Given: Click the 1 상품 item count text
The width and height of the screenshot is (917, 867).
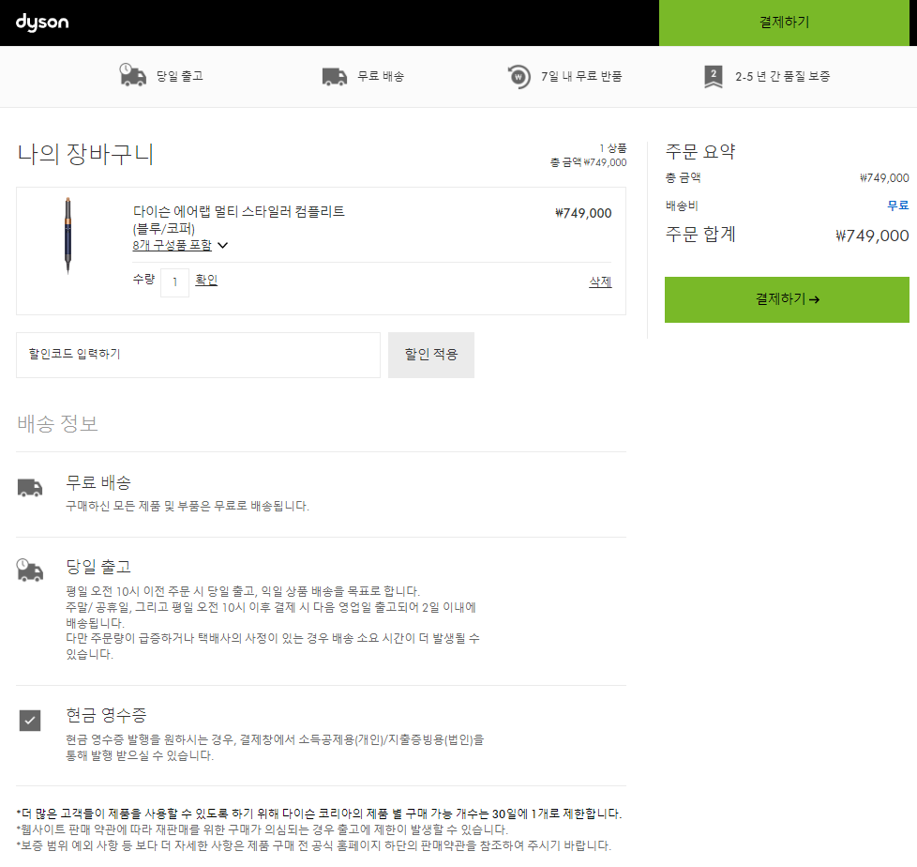Looking at the screenshot, I should pyautogui.click(x=613, y=148).
